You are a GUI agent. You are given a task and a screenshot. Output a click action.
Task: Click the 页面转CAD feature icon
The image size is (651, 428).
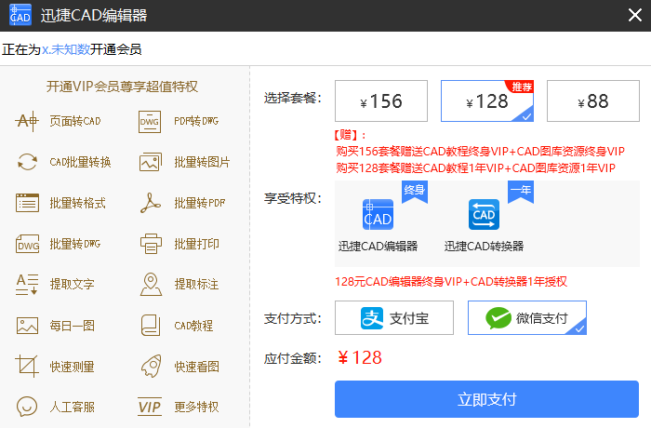coord(27,121)
